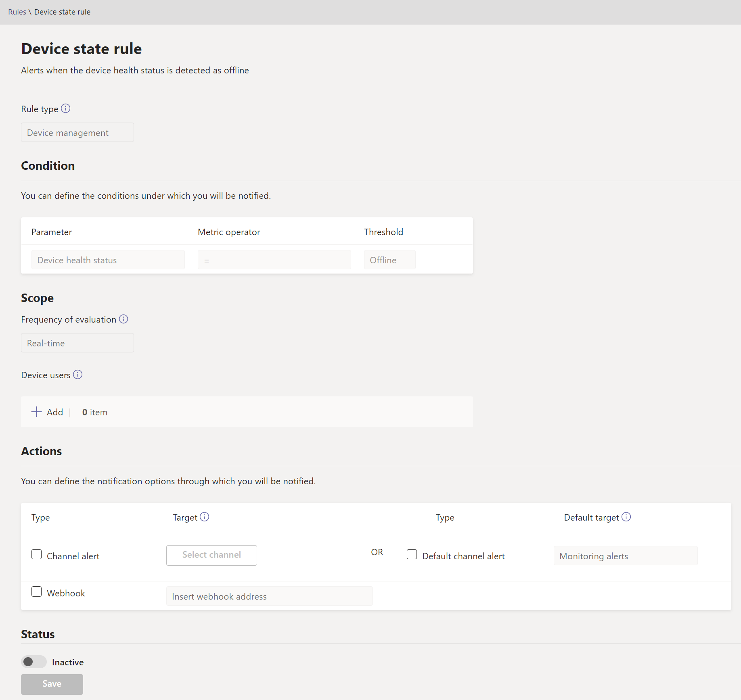This screenshot has width=741, height=700.
Task: Show Frequency of evaluation info tooltip
Action: click(123, 319)
